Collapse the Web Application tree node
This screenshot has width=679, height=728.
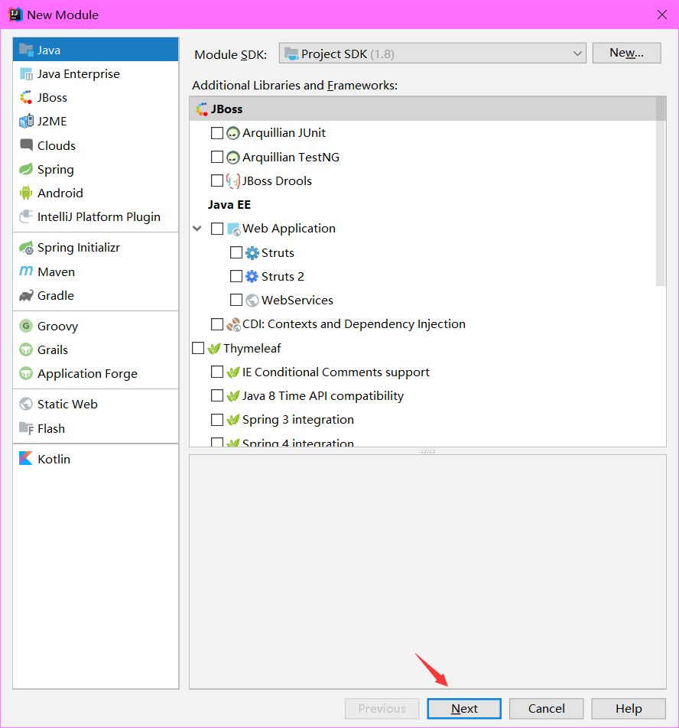tap(197, 229)
